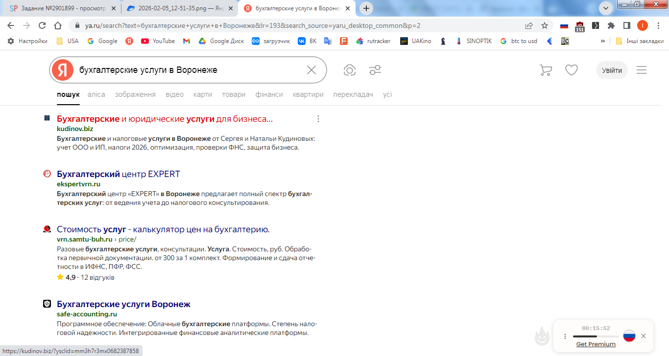The width and height of the screenshot is (669, 356).
Task: Click the timer widget progress bar
Action: click(596, 336)
